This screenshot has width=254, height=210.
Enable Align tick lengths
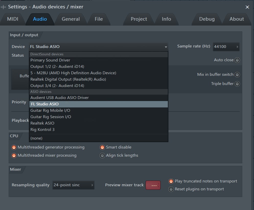[x=102, y=156]
